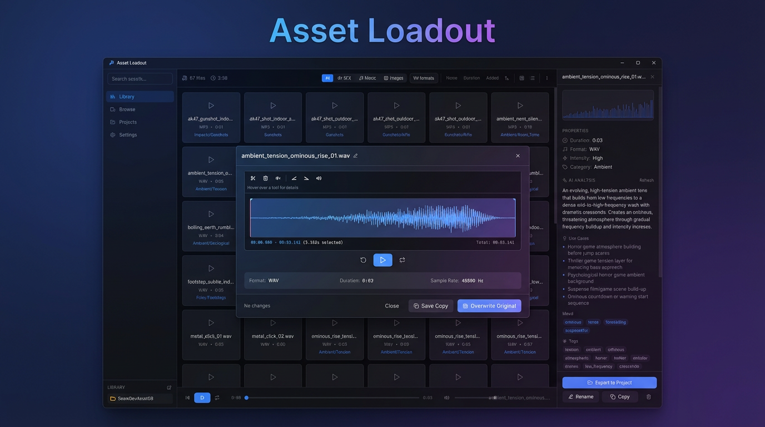Select the library folder at sidebar bottom
Image resolution: width=765 pixels, height=427 pixels.
click(140, 399)
